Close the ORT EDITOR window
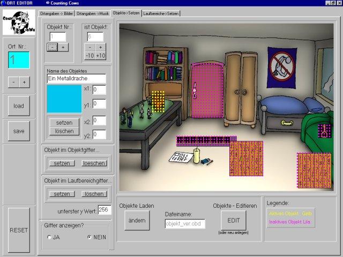This screenshot has width=343, height=257. pos(339,3)
